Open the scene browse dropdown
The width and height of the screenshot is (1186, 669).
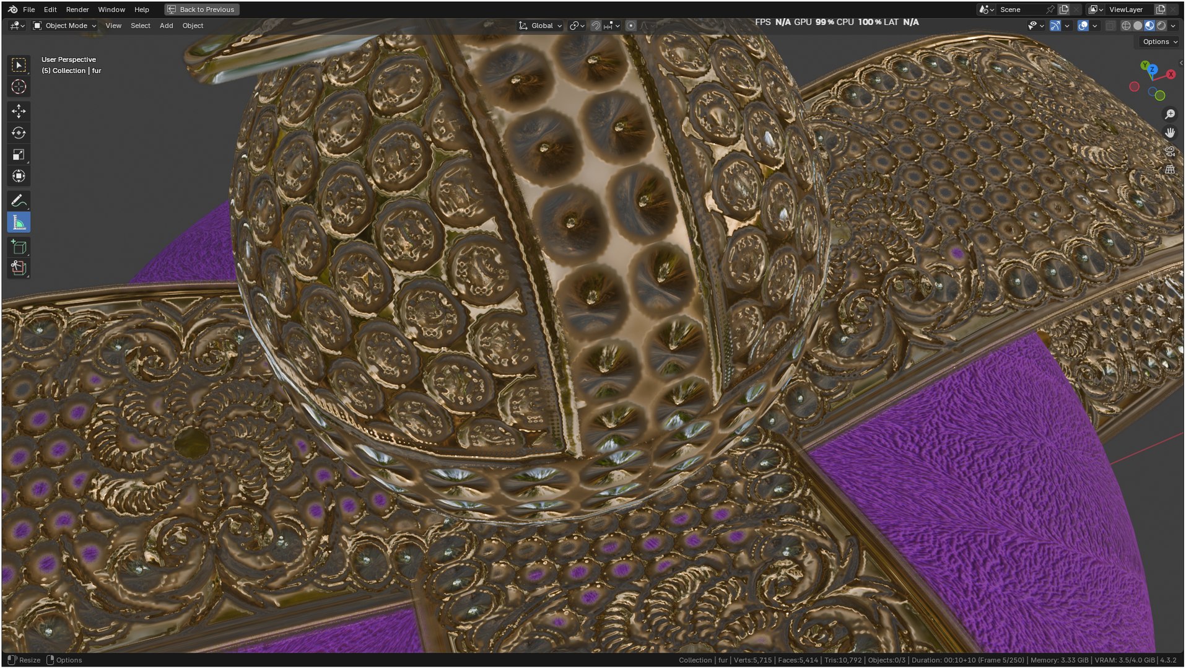tap(986, 9)
